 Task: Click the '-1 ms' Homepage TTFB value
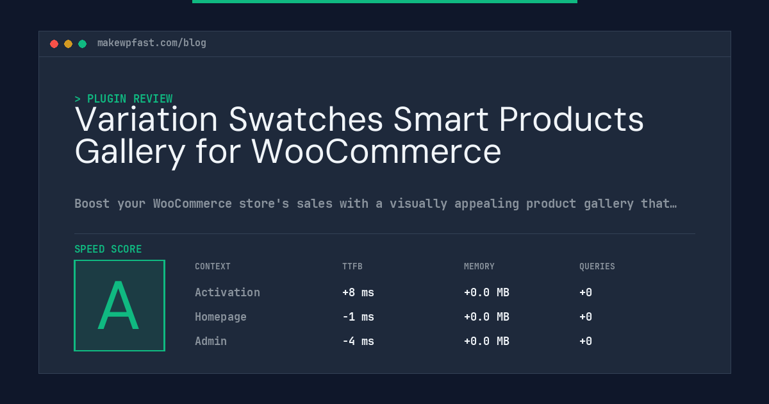pyautogui.click(x=358, y=317)
